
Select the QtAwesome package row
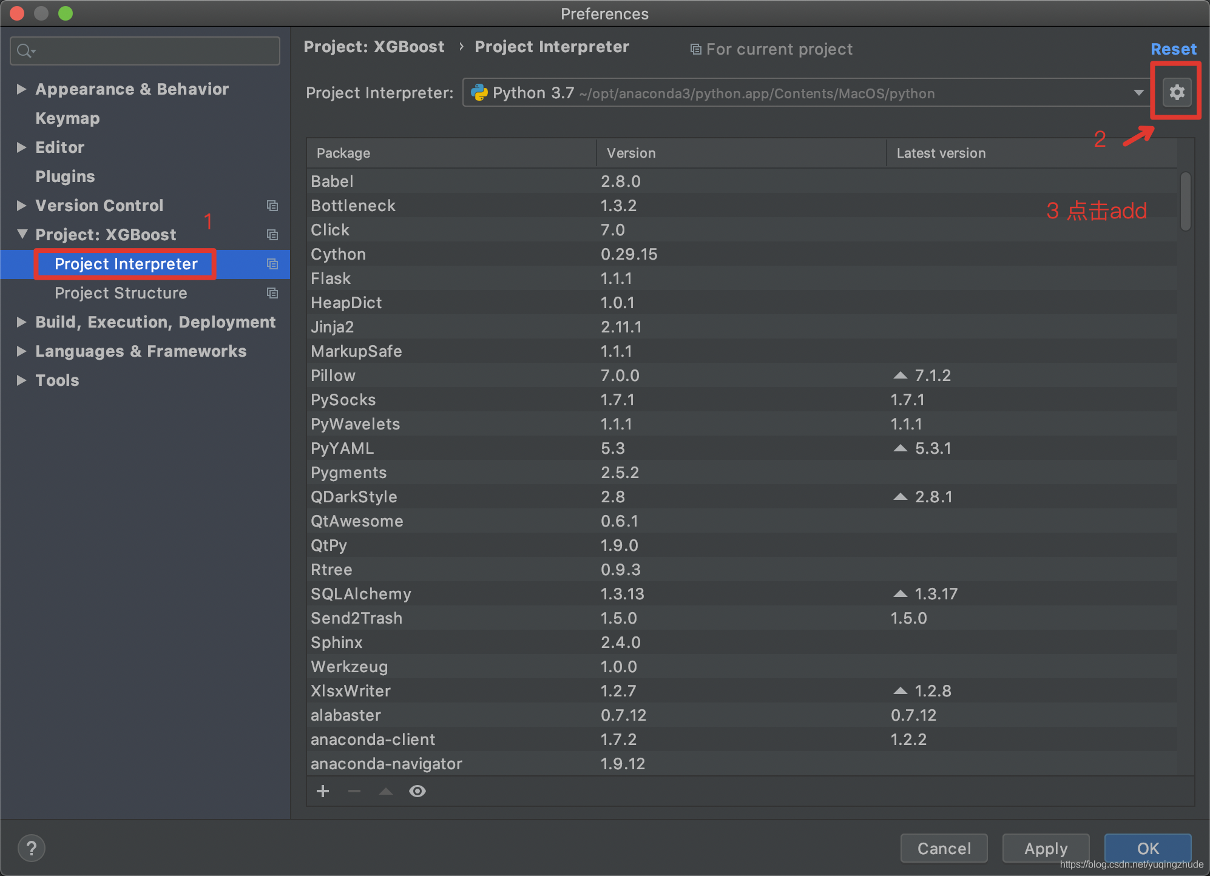pyautogui.click(x=742, y=521)
